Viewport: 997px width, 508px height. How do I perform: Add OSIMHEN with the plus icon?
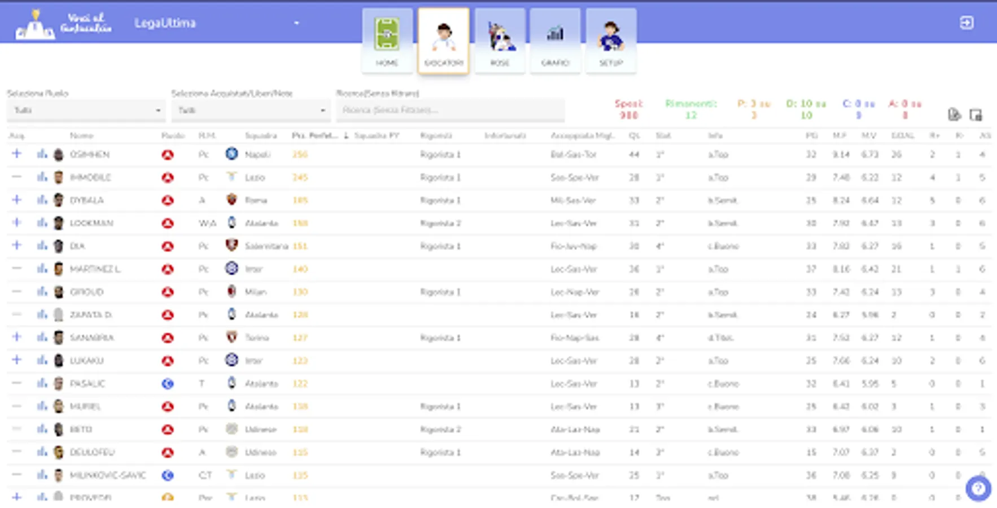point(16,154)
